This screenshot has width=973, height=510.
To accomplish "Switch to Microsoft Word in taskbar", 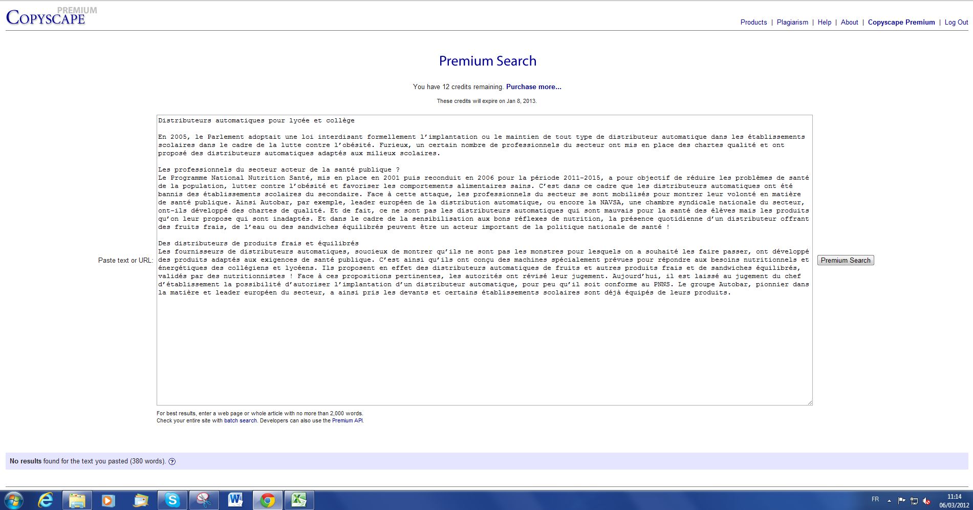I will pos(235,500).
